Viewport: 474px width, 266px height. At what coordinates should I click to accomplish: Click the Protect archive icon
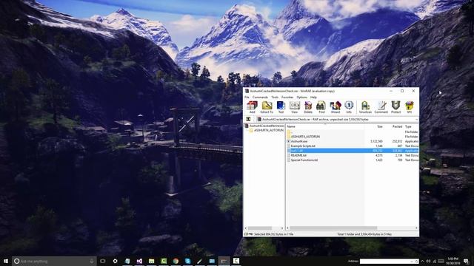coord(395,107)
